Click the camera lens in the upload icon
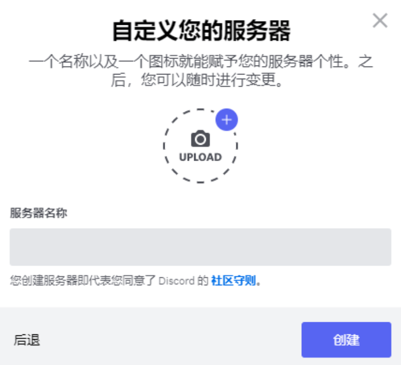The height and width of the screenshot is (365, 401). tap(200, 139)
